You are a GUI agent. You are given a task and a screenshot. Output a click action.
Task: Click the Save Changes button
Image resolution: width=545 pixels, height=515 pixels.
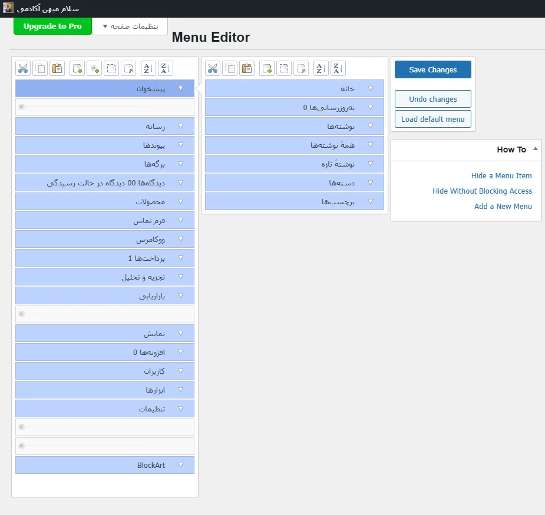pyautogui.click(x=432, y=69)
